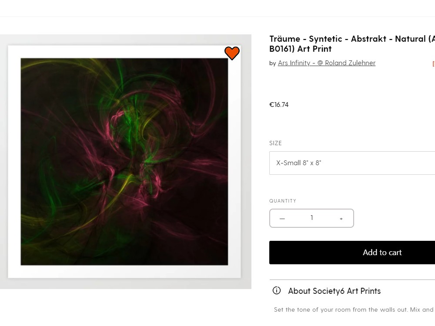Increase quantity with the plus button
435x326 pixels.
341,218
